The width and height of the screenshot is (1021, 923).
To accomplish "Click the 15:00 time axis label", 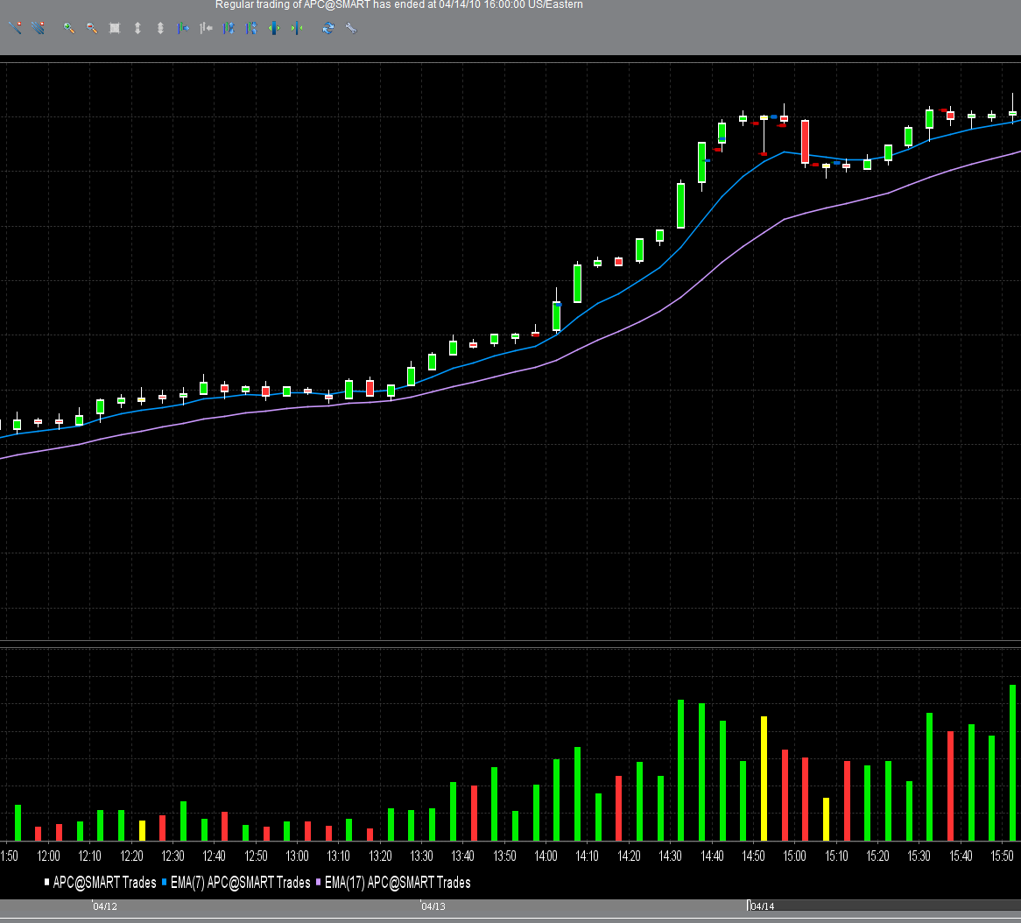I will (794, 856).
